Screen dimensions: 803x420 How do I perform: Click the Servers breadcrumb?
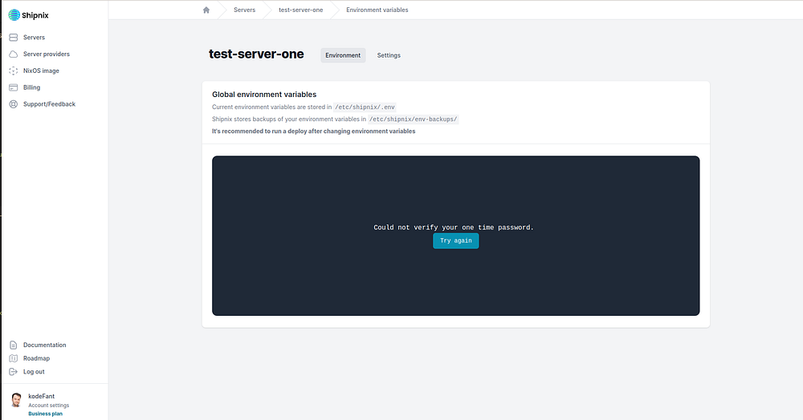244,10
